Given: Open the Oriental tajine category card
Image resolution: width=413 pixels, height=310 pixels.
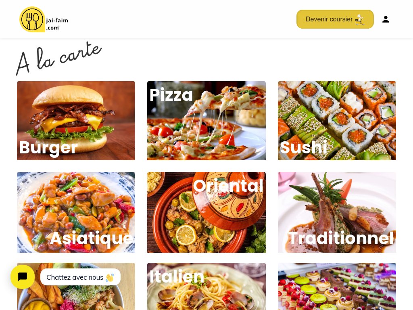Looking at the screenshot, I should pos(206,212).
